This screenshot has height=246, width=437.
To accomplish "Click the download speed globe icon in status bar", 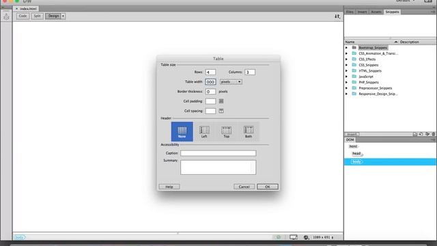I will pyautogui.click(x=306, y=237).
